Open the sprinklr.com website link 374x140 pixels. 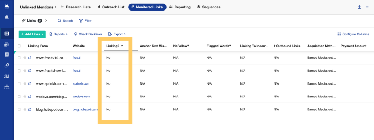(x=81, y=83)
